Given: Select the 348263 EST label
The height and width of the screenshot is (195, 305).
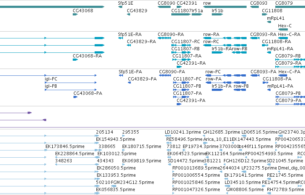Looking at the screenshot, I should coord(63,161).
